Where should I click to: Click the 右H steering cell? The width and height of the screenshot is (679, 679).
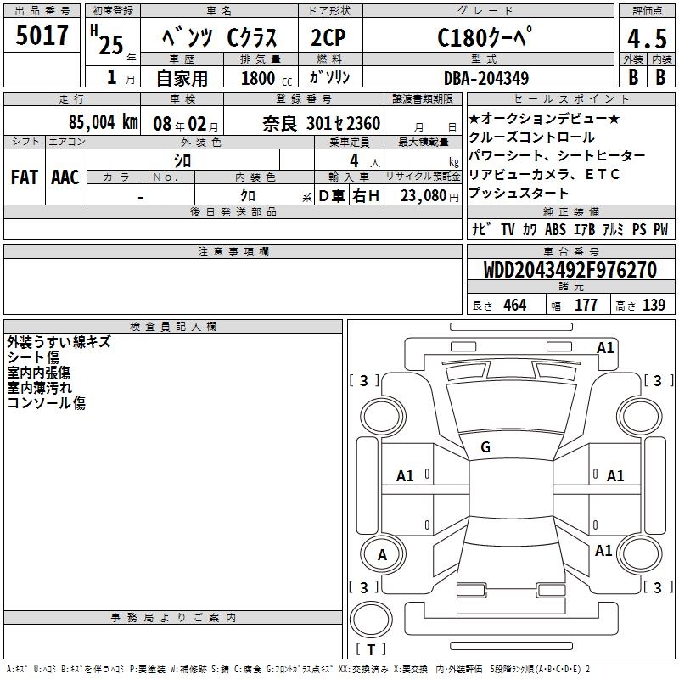(x=367, y=196)
